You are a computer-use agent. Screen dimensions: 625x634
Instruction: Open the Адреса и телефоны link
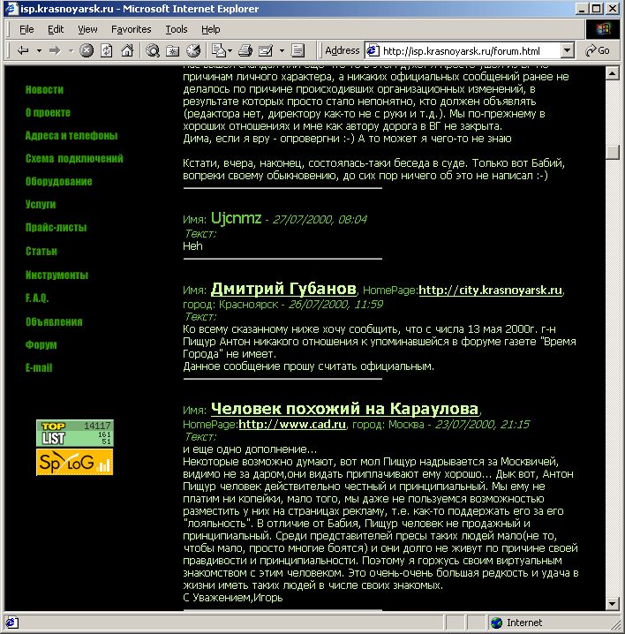[72, 135]
